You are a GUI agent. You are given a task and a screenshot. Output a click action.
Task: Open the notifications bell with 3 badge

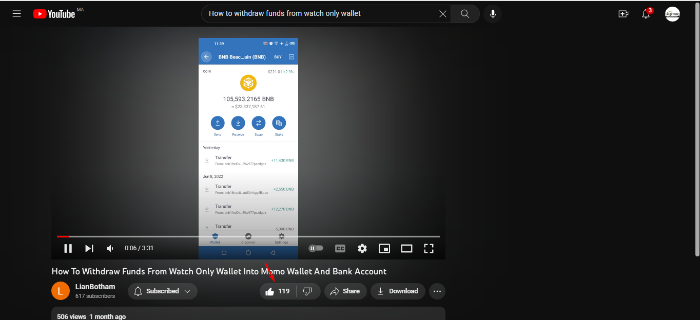(647, 13)
